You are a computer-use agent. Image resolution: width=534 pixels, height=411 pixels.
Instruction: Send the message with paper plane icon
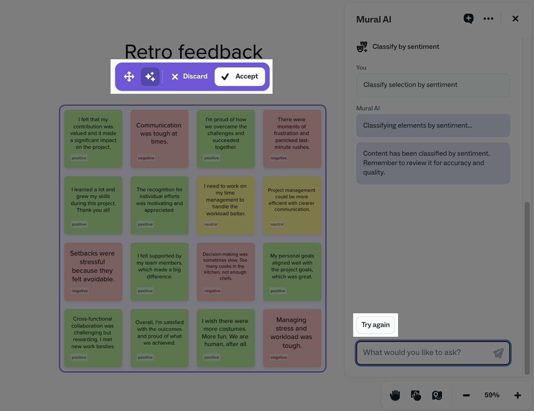coord(498,353)
